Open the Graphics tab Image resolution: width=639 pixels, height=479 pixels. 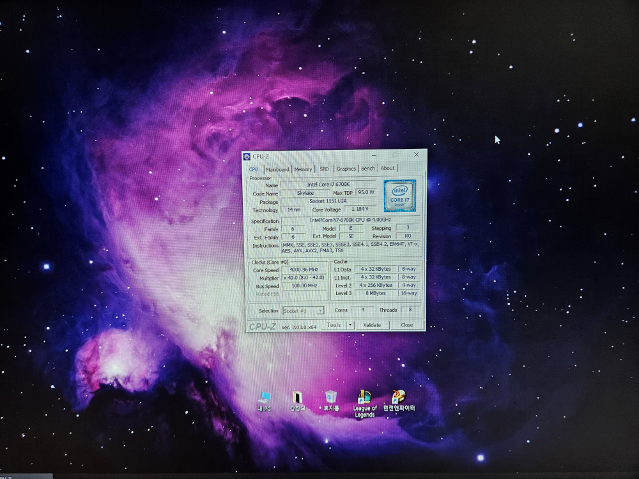click(346, 169)
